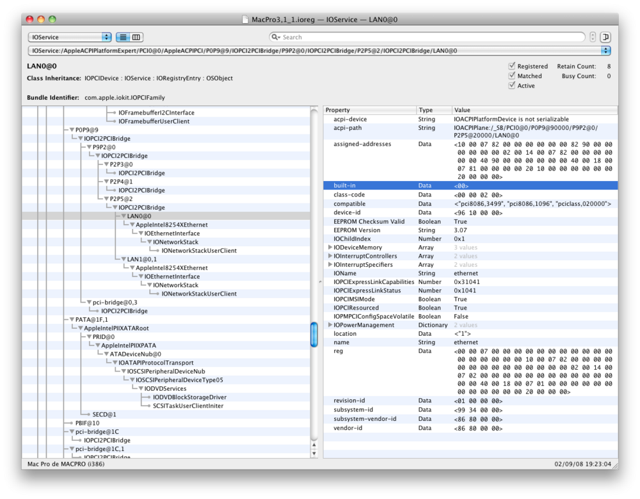This screenshot has width=640, height=499.
Task: Click the search result stepper arrows
Action: click(593, 37)
